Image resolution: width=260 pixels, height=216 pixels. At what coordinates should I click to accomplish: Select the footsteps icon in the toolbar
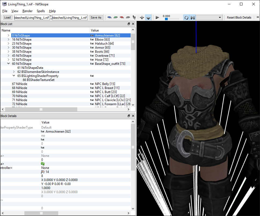(134, 17)
